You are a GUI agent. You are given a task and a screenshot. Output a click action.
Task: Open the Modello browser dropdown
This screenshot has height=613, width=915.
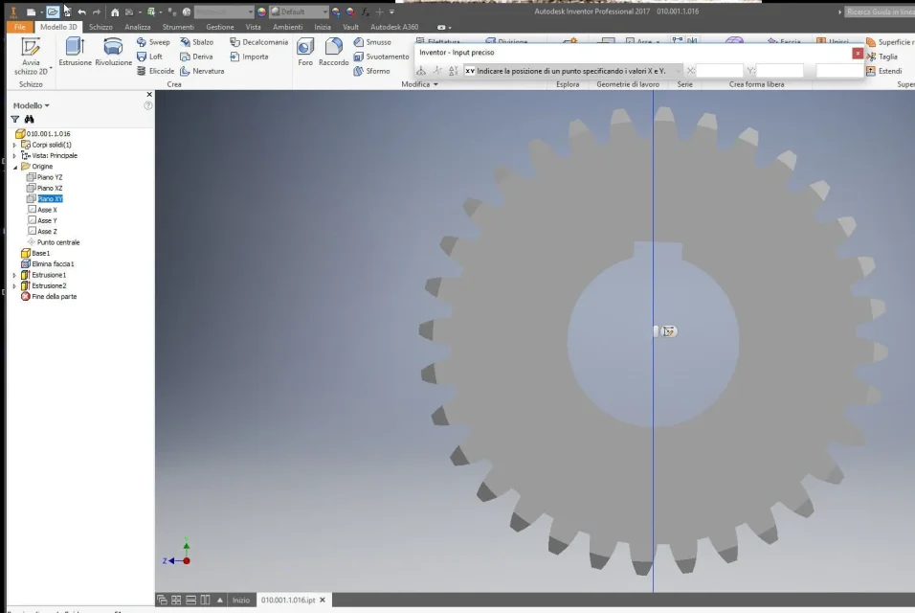pyautogui.click(x=31, y=105)
